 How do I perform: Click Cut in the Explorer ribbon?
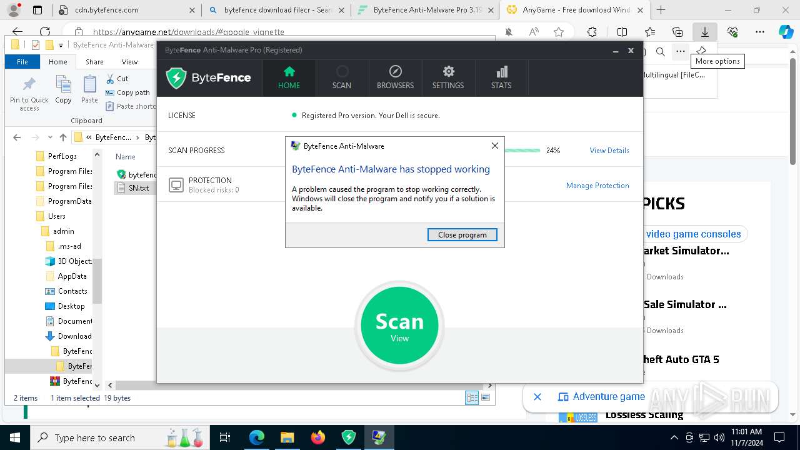pos(117,79)
